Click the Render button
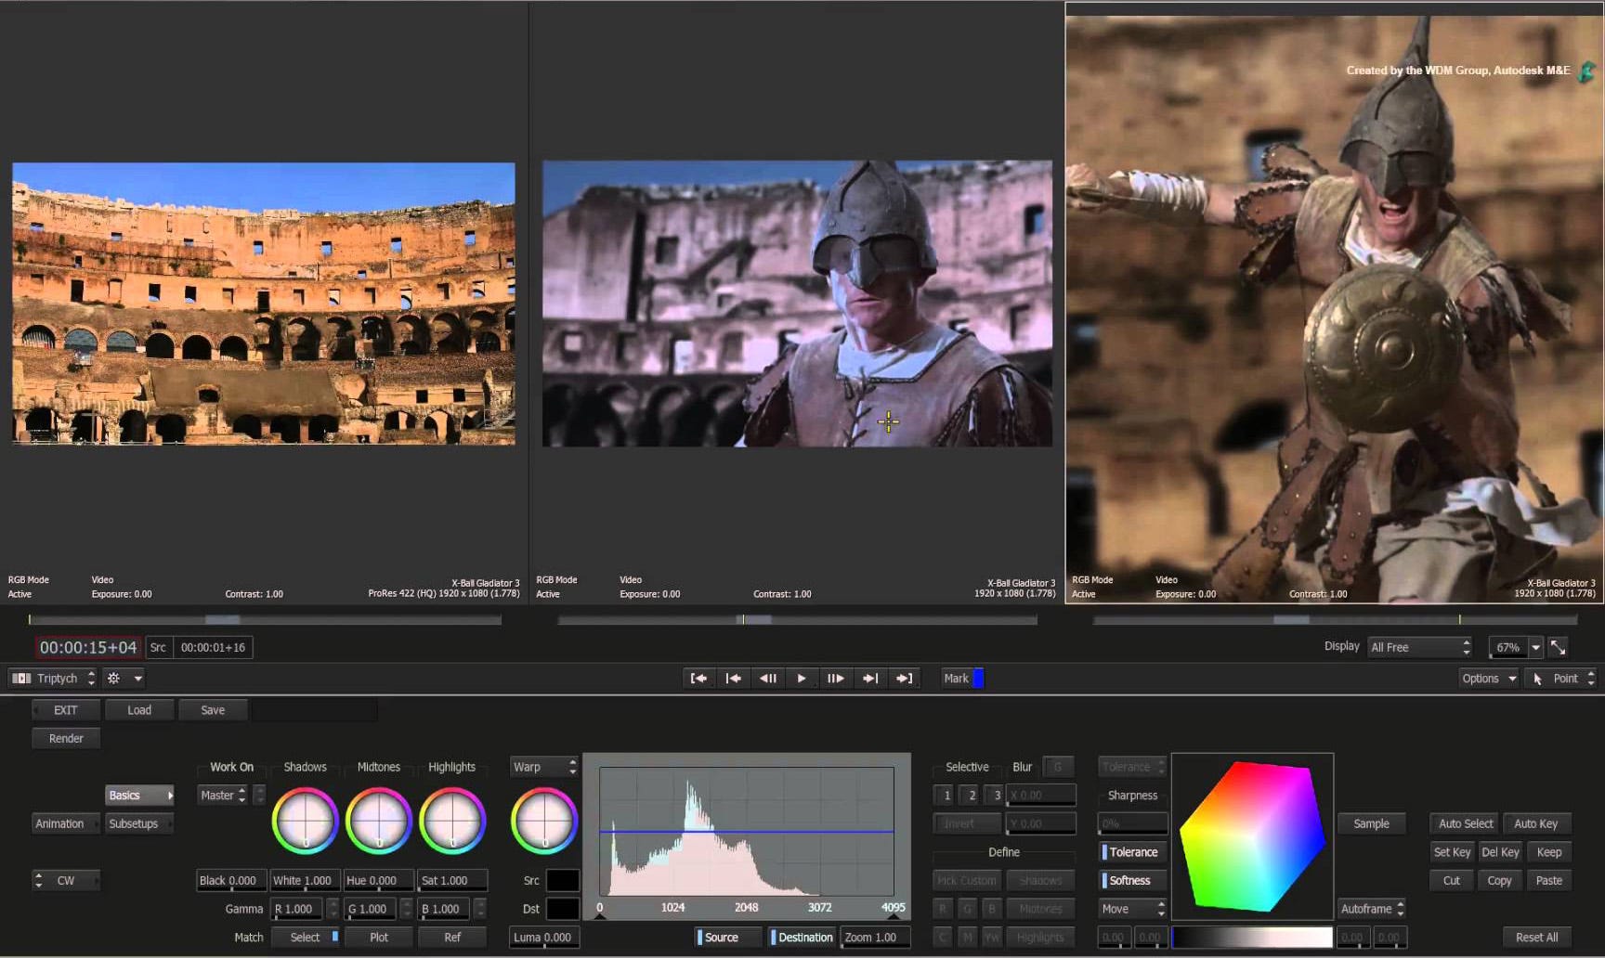1605x958 pixels. (x=65, y=739)
